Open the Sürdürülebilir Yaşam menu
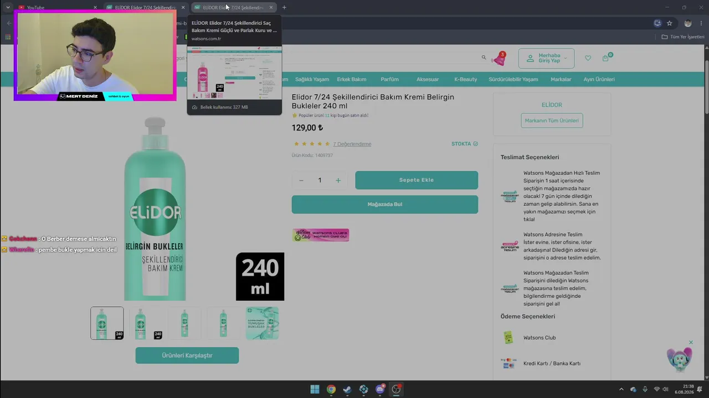The height and width of the screenshot is (398, 709). point(513,79)
